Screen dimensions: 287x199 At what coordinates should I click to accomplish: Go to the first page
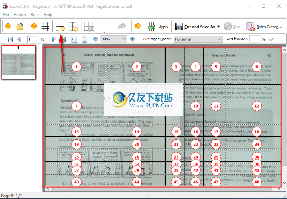10,39
